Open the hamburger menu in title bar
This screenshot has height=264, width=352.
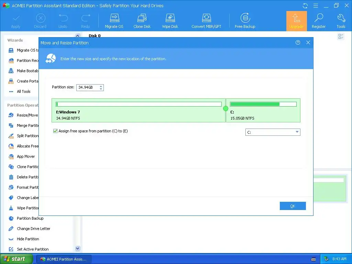point(316,5)
